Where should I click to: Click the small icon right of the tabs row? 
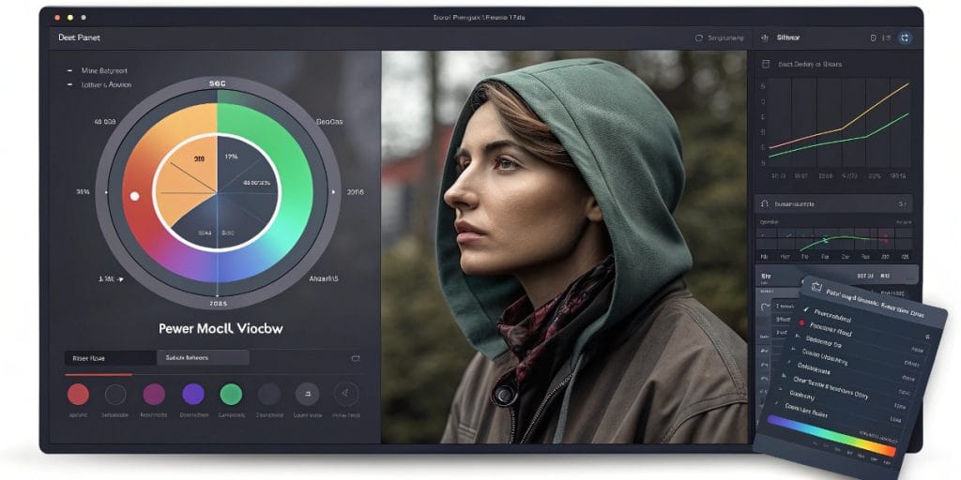tap(356, 358)
